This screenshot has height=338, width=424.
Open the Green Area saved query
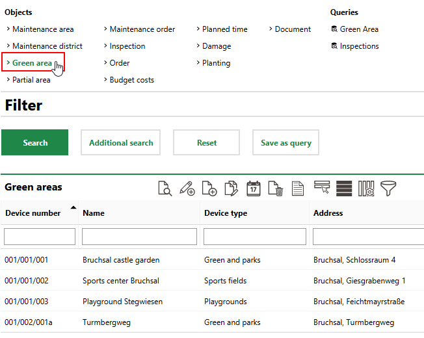pyautogui.click(x=359, y=29)
